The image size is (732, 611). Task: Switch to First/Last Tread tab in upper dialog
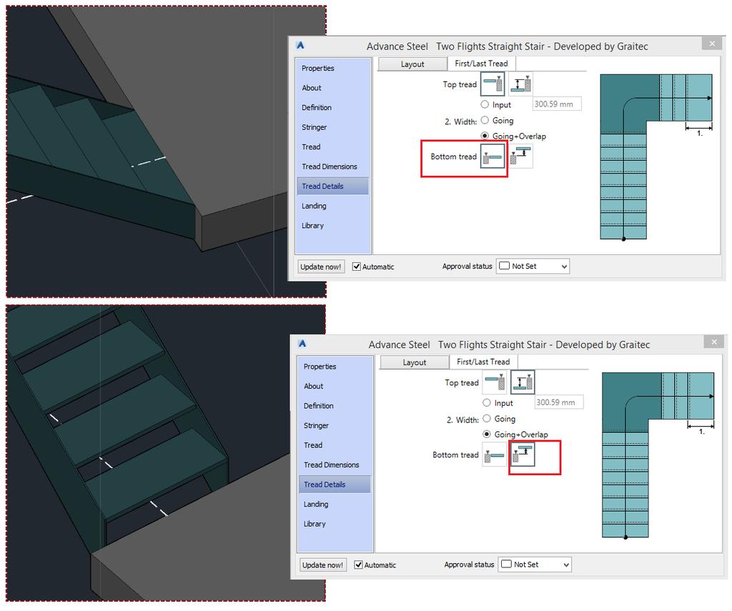[481, 64]
